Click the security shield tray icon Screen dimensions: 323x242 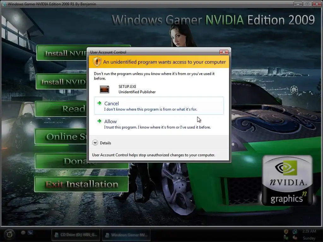286,232
